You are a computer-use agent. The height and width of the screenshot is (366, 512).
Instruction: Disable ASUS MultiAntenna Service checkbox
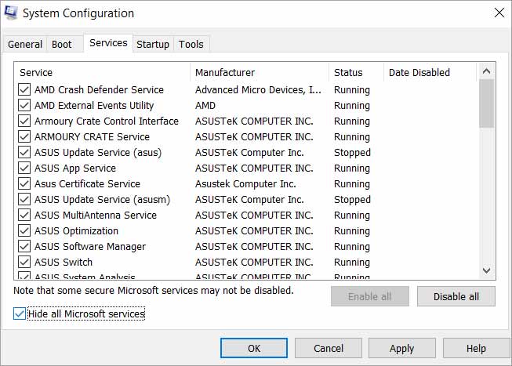click(24, 215)
